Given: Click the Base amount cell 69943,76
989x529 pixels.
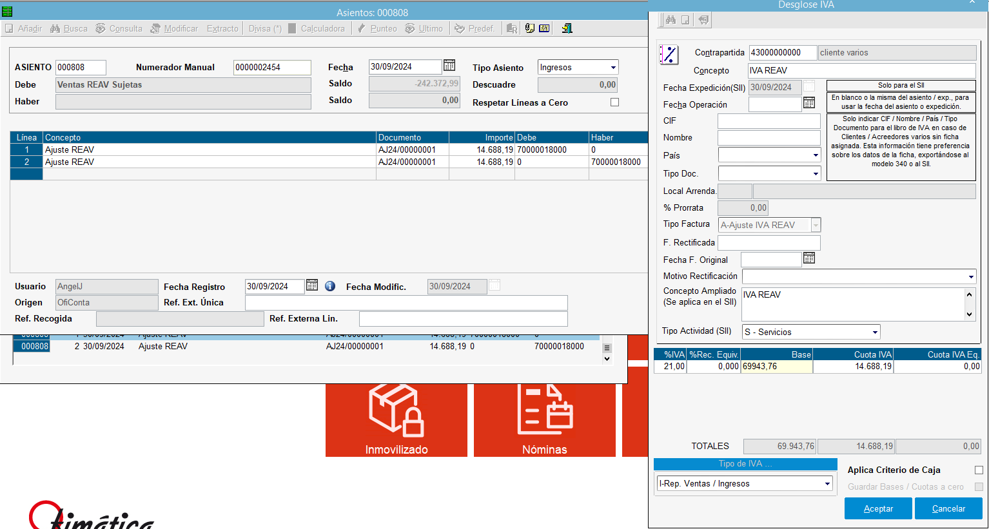Looking at the screenshot, I should (x=776, y=367).
